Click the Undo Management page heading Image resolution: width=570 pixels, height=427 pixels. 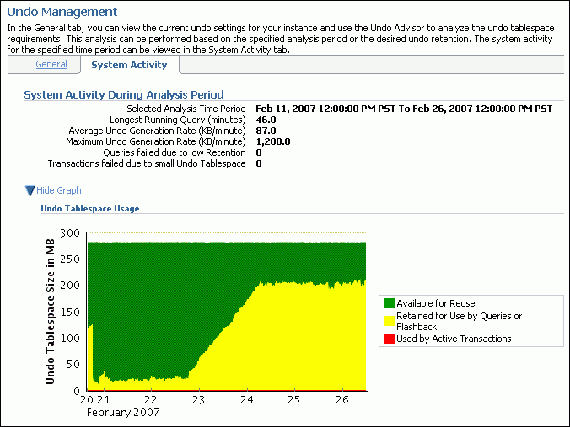62,12
